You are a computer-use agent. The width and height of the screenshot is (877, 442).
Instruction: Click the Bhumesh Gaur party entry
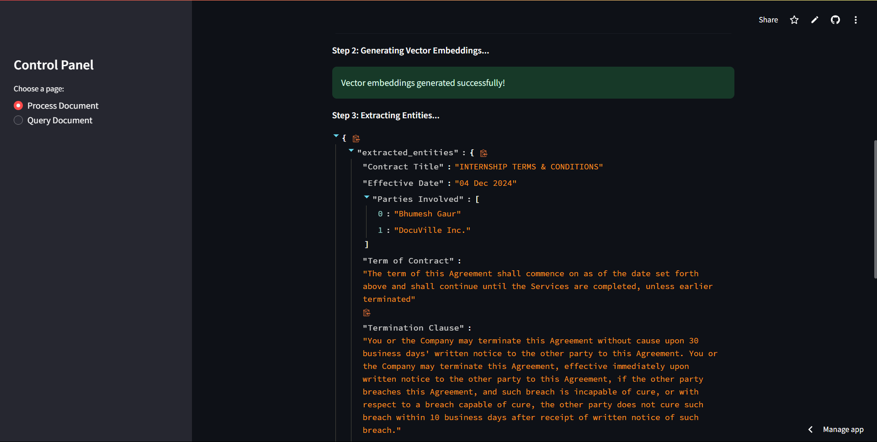[427, 214]
